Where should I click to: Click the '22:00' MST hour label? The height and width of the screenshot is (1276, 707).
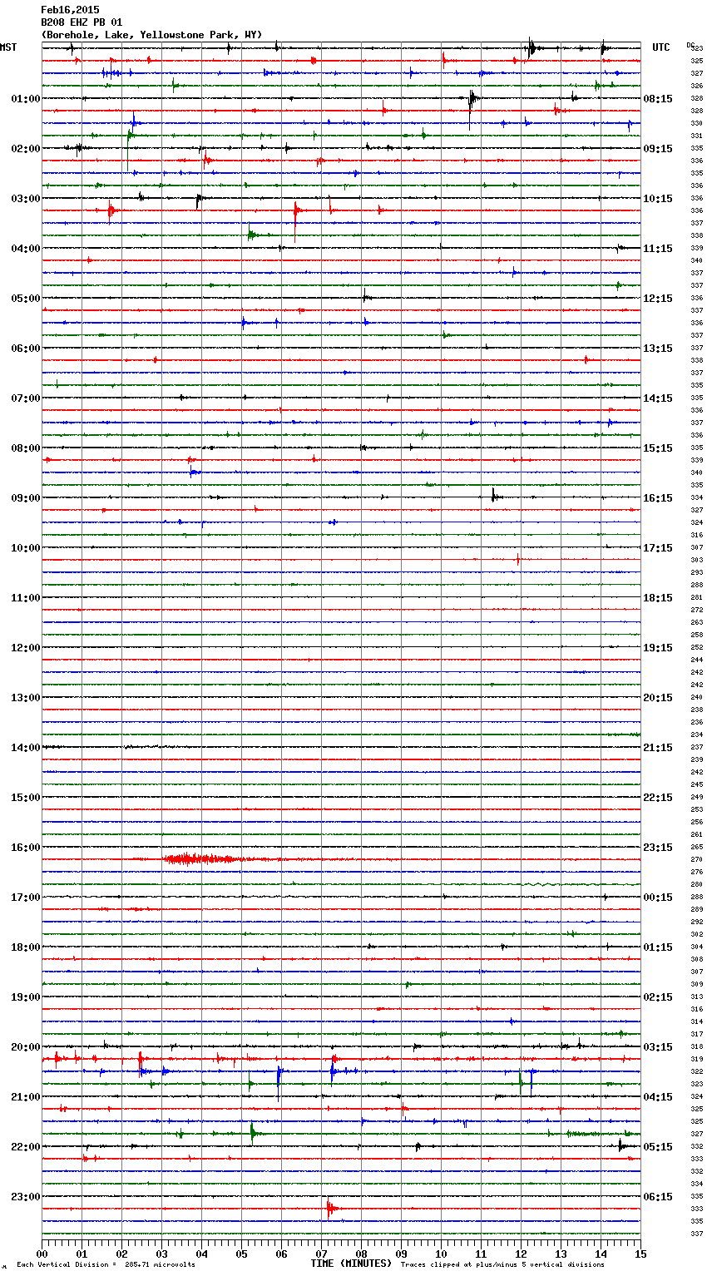(26, 1147)
